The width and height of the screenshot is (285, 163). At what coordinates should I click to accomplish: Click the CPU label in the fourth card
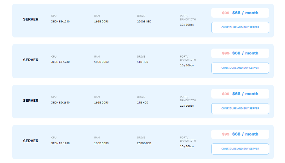tap(54, 138)
